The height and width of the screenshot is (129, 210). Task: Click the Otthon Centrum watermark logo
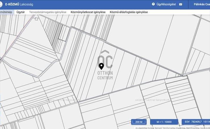tap(105, 65)
